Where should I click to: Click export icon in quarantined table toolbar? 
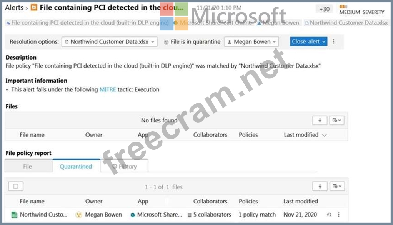(320, 186)
